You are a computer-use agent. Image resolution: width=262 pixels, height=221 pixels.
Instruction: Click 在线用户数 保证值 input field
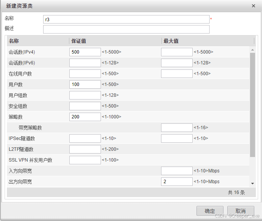pos(85,74)
